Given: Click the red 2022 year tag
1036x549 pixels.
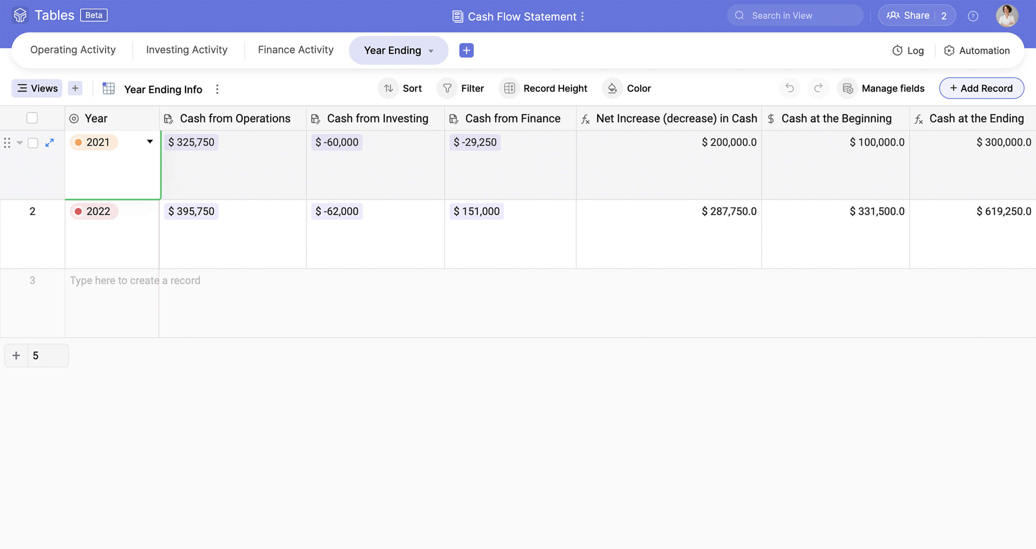Looking at the screenshot, I should click(x=94, y=211).
